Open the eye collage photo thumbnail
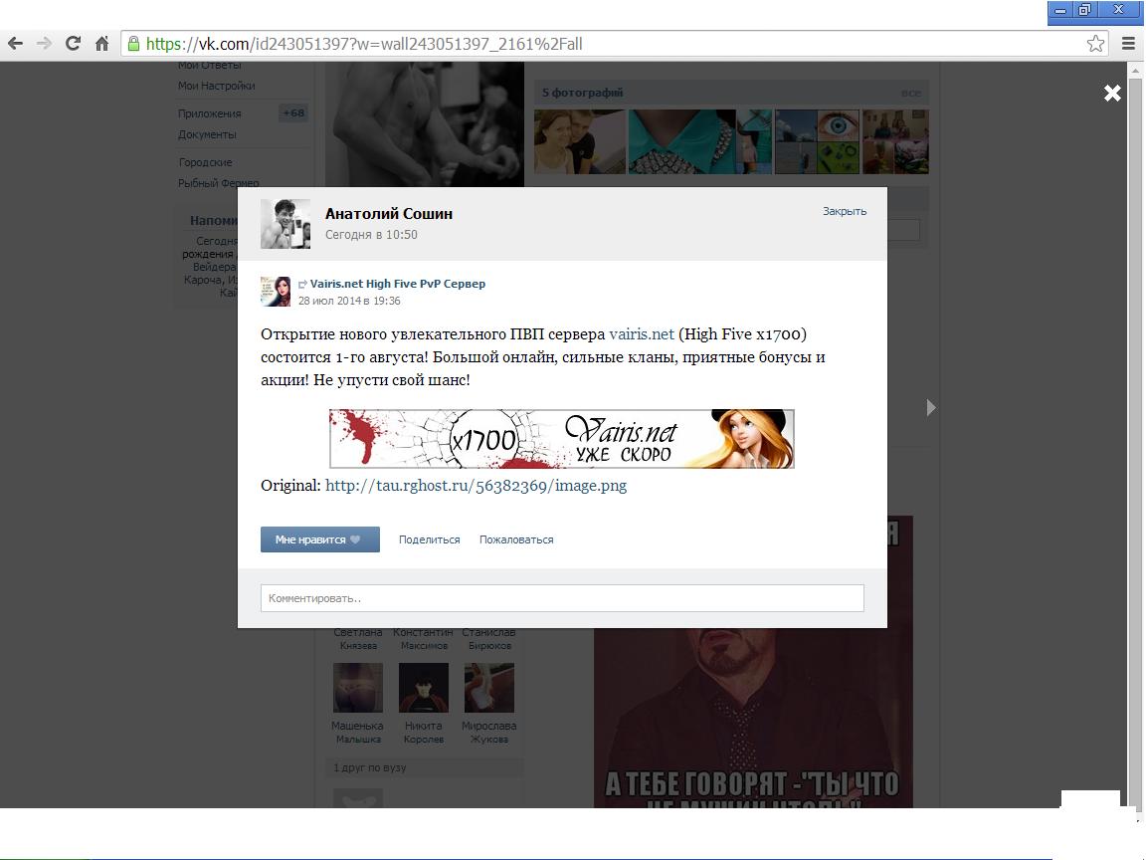This screenshot has height=860, width=1146. point(817,142)
